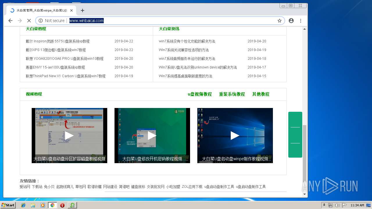Viewport: 372px width, 209px height.
Task: Open the 草包网 friend link
Action: [81, 187]
